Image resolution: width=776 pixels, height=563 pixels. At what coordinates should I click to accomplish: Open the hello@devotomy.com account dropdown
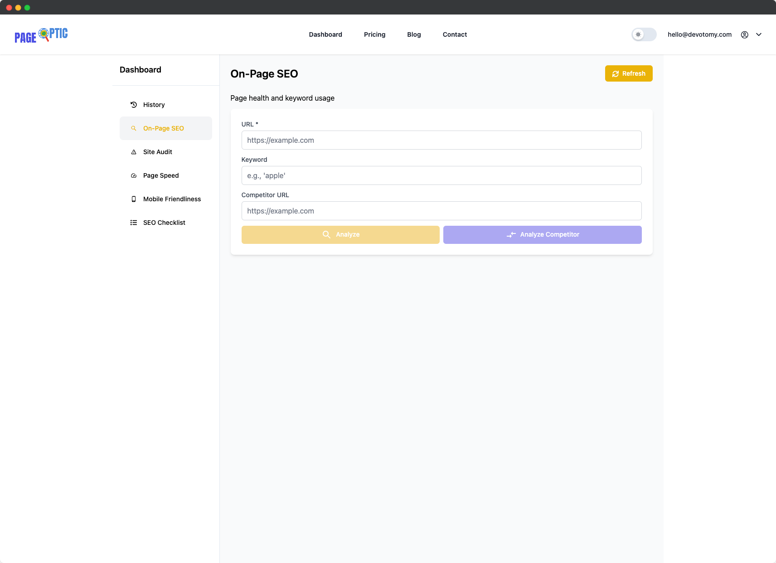[x=699, y=34]
